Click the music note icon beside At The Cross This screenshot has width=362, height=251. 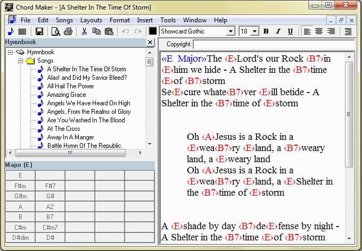[x=40, y=129]
